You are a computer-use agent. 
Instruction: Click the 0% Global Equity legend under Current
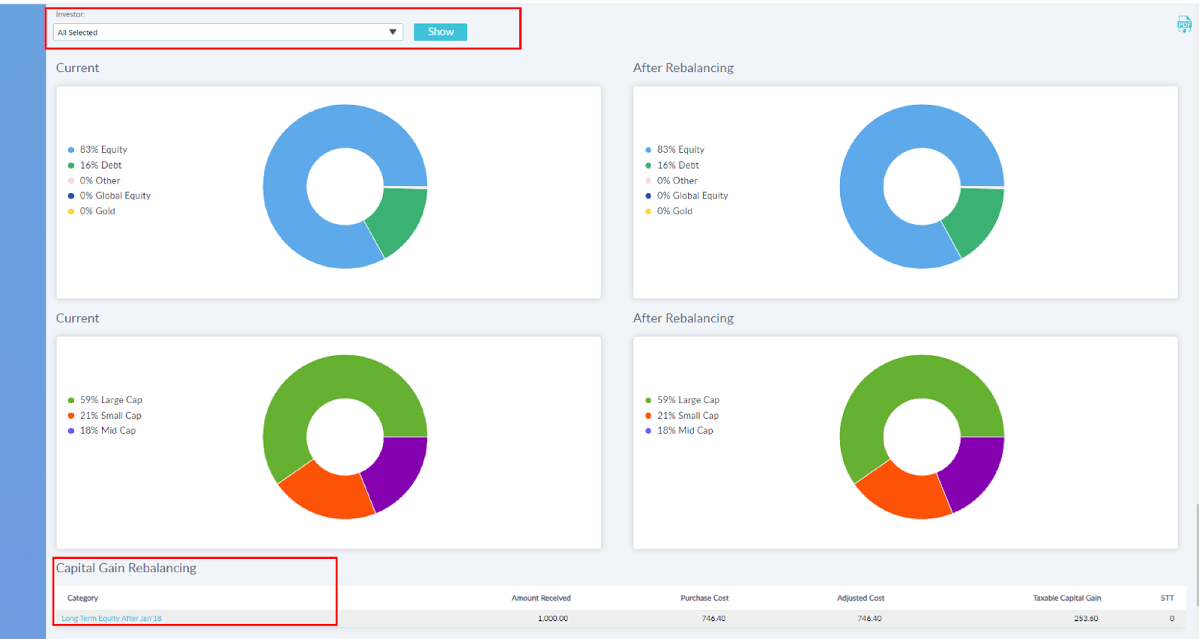click(109, 196)
